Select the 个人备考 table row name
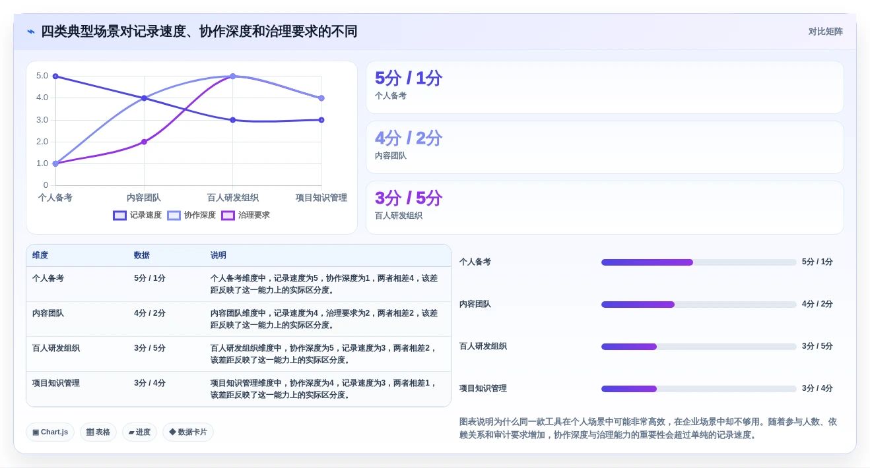Image resolution: width=870 pixels, height=468 pixels. click(x=48, y=278)
